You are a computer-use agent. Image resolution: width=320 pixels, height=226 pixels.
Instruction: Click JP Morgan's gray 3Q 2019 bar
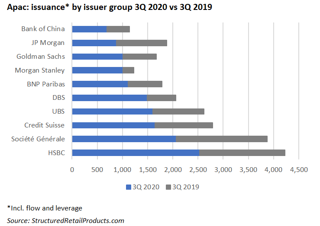tap(142, 43)
